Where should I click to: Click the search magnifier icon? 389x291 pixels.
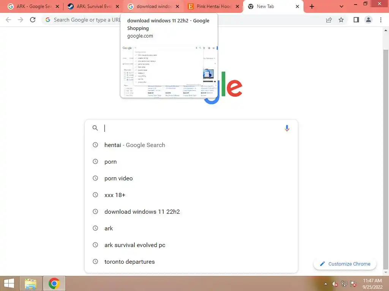point(95,128)
